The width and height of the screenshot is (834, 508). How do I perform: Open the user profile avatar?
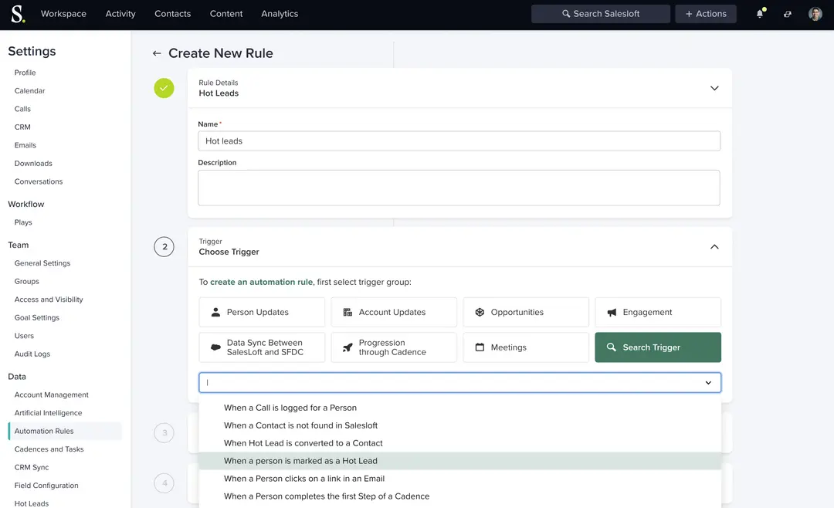(x=815, y=14)
